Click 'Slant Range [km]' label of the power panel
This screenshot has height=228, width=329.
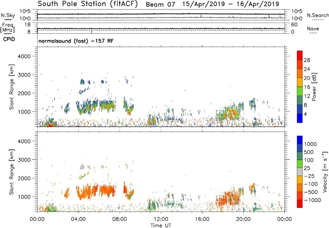(x=12, y=87)
